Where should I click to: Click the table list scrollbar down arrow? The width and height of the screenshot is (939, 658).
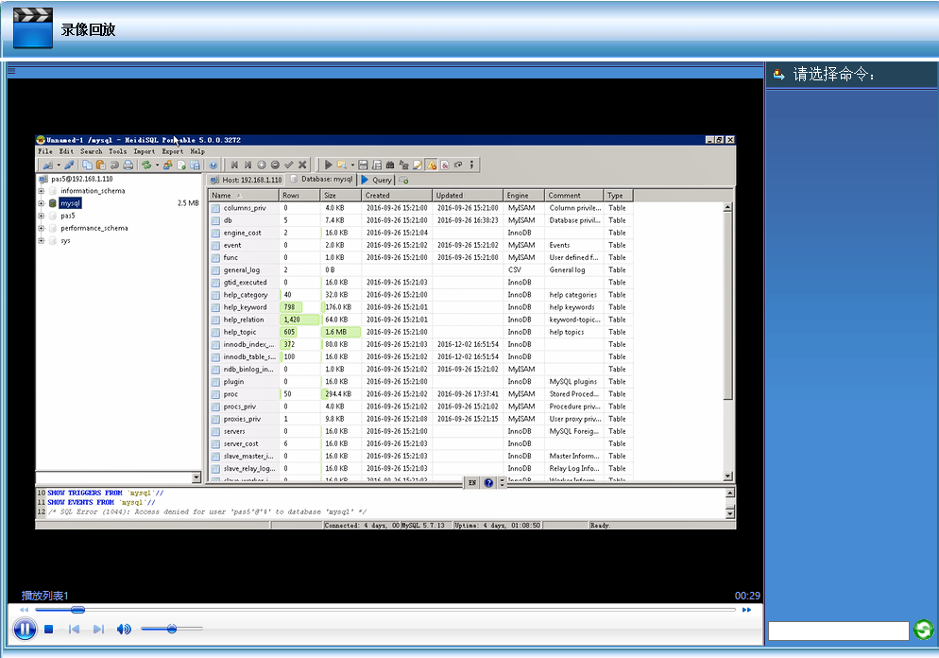pyautogui.click(x=727, y=476)
